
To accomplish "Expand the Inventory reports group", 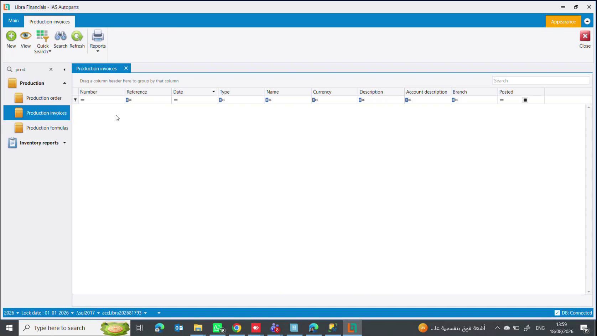I will coord(64,143).
